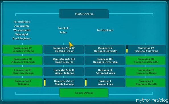Screen dimensions: 169x104
Task: Select Domestic Arts III Basic Desserts
Action: (x=64, y=60)
